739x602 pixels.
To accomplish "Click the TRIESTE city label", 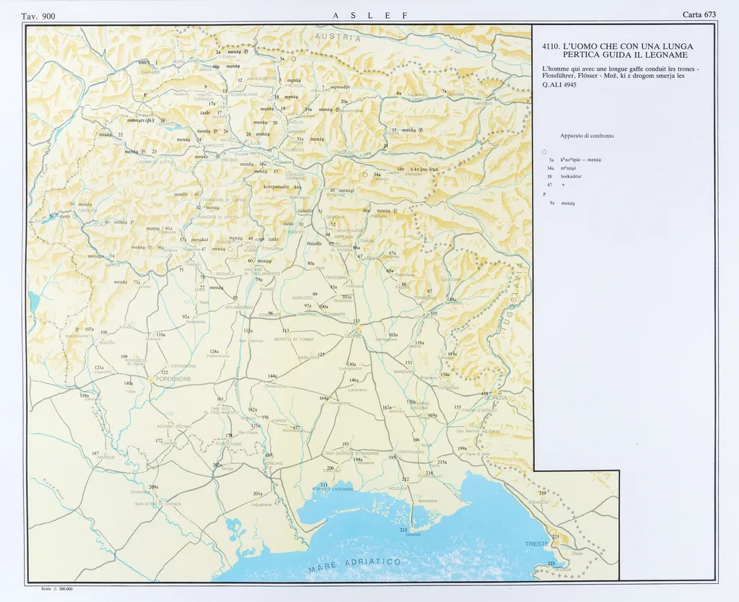I will pos(536,544).
